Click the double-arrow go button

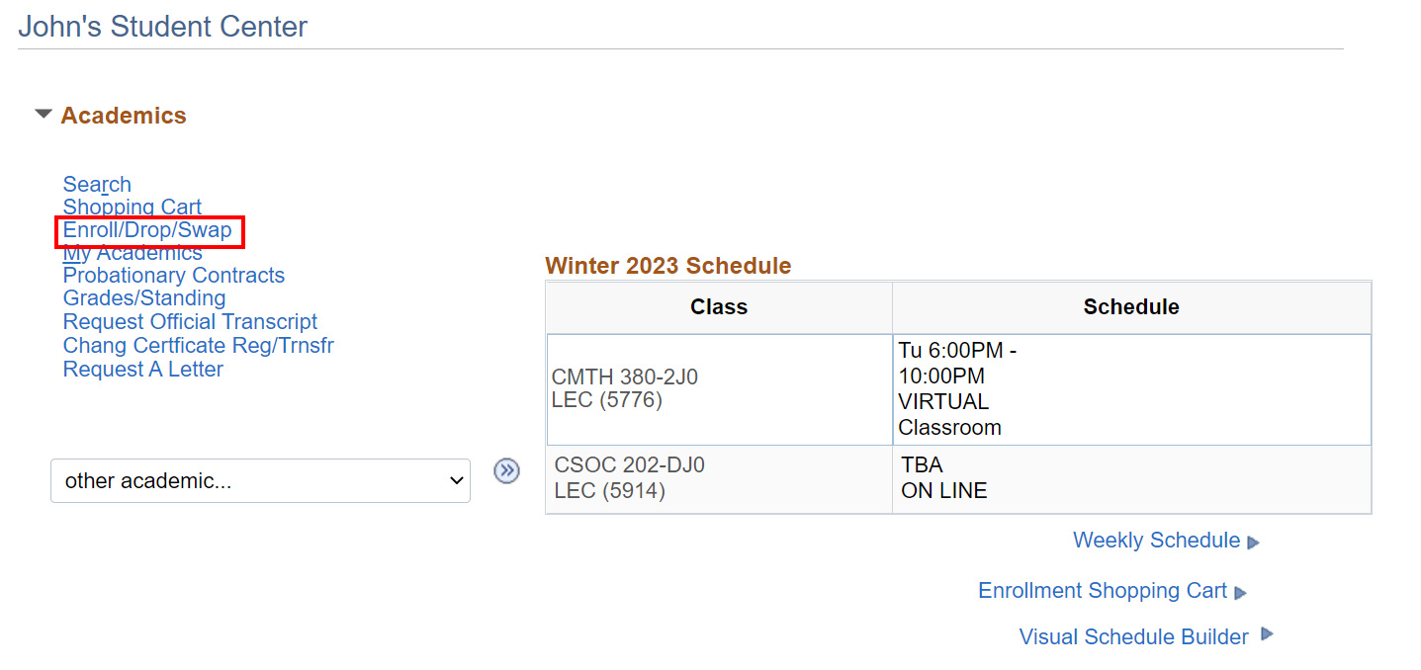tap(506, 471)
